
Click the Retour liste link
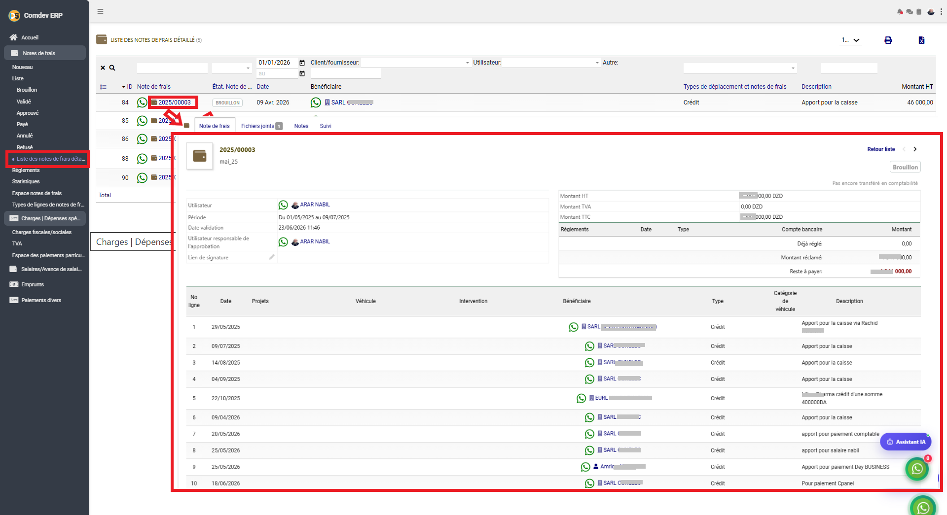(881, 149)
